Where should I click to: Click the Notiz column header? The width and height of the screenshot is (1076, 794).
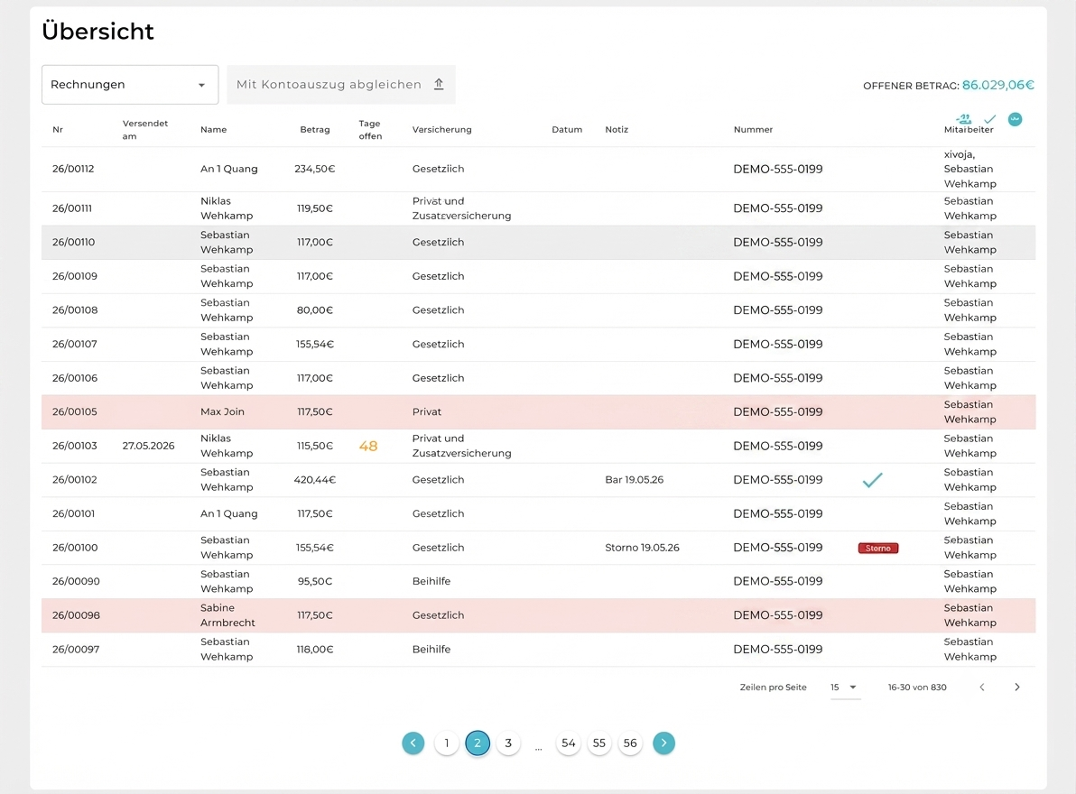click(617, 130)
